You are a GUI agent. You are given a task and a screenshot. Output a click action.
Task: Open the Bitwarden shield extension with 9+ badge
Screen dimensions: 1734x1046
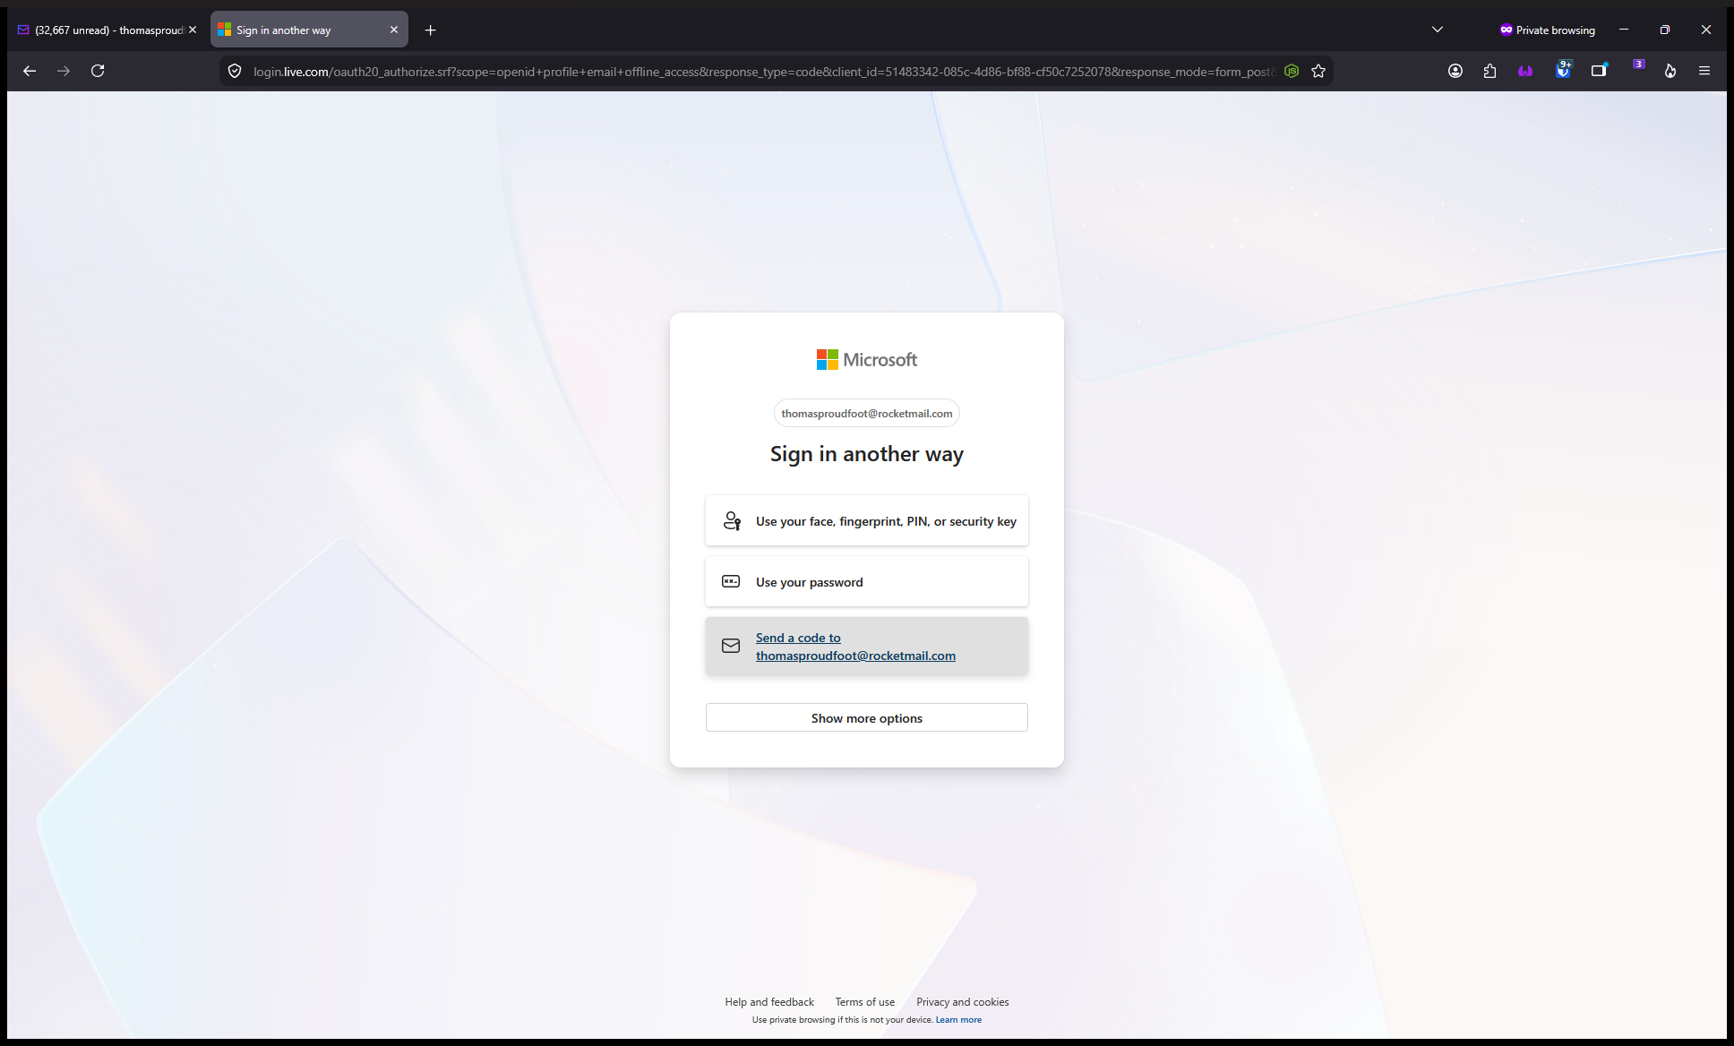(x=1563, y=70)
